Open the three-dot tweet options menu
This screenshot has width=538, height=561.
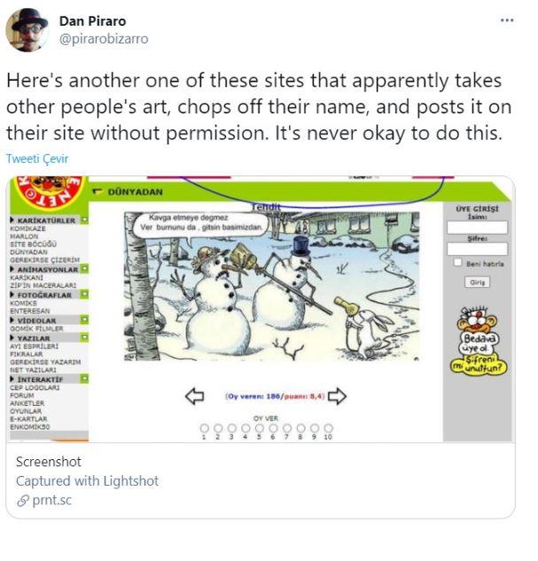(507, 20)
